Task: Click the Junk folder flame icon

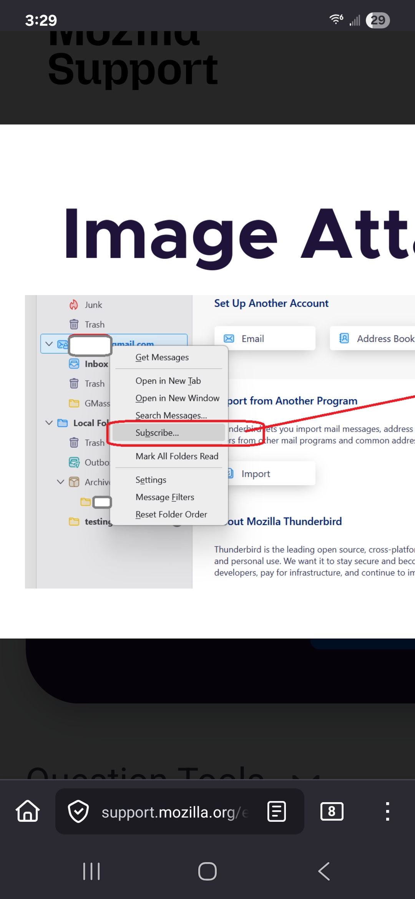Action: 74,305
